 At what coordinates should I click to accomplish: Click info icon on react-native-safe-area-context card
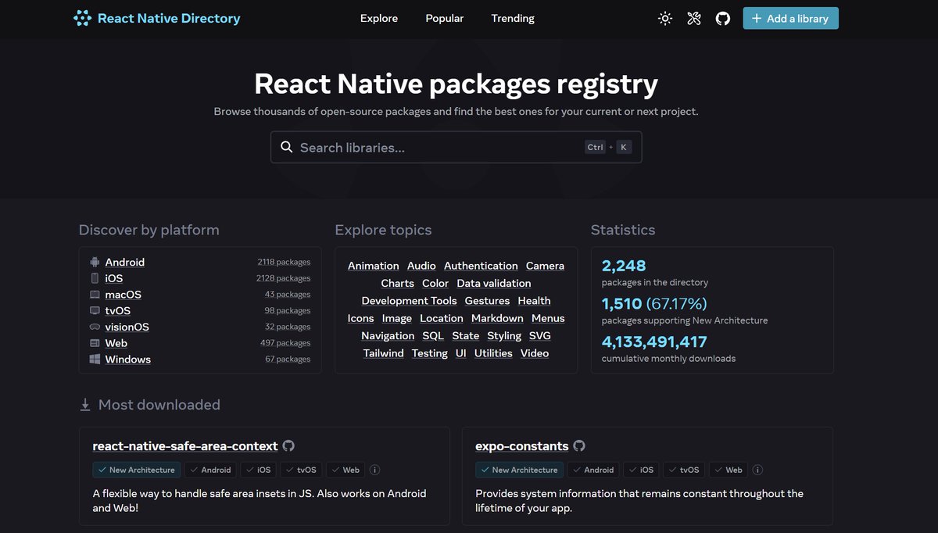374,470
